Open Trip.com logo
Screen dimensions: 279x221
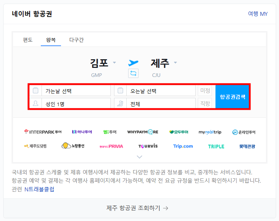pyautogui.click(x=183, y=146)
